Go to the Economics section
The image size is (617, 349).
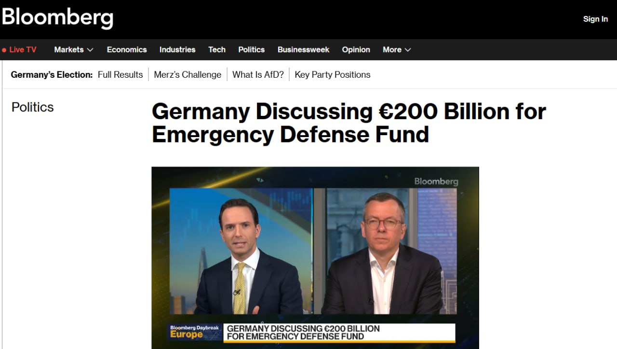point(127,50)
